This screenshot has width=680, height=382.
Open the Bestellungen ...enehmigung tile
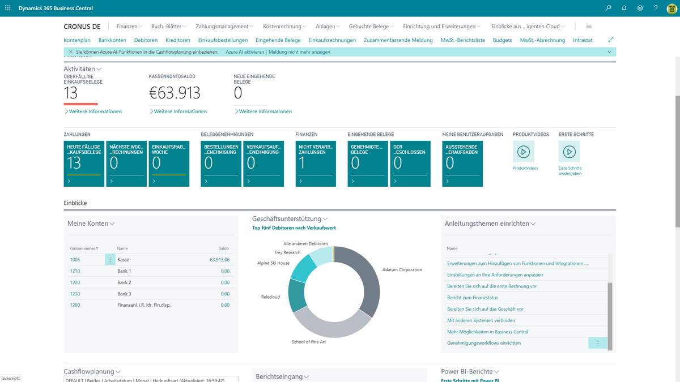[221, 164]
